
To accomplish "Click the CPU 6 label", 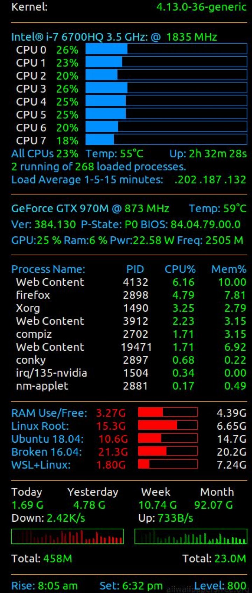I will tap(31, 128).
